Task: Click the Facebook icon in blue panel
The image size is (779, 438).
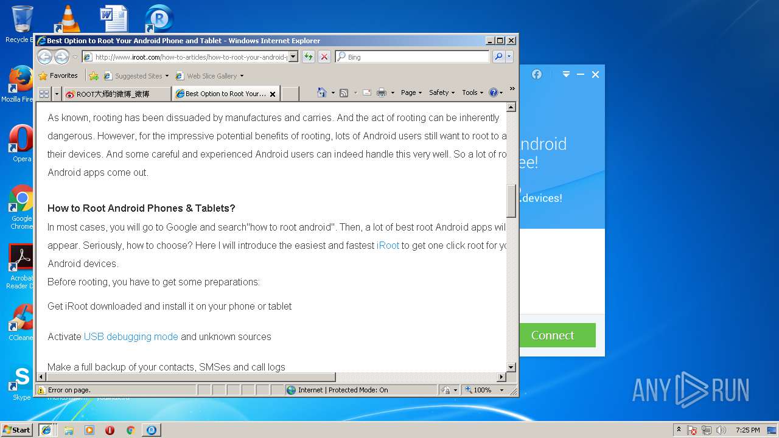Action: [x=537, y=74]
